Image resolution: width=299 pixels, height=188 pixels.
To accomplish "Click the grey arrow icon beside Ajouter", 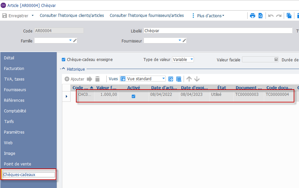I will coord(90,79).
